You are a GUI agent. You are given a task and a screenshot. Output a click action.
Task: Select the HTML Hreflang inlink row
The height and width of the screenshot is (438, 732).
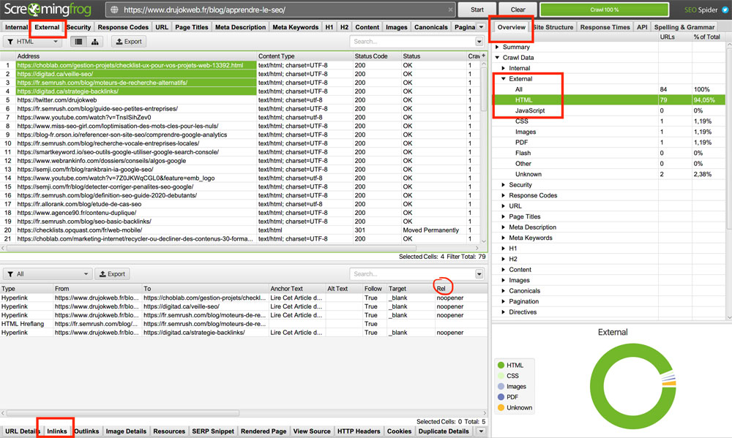point(243,324)
